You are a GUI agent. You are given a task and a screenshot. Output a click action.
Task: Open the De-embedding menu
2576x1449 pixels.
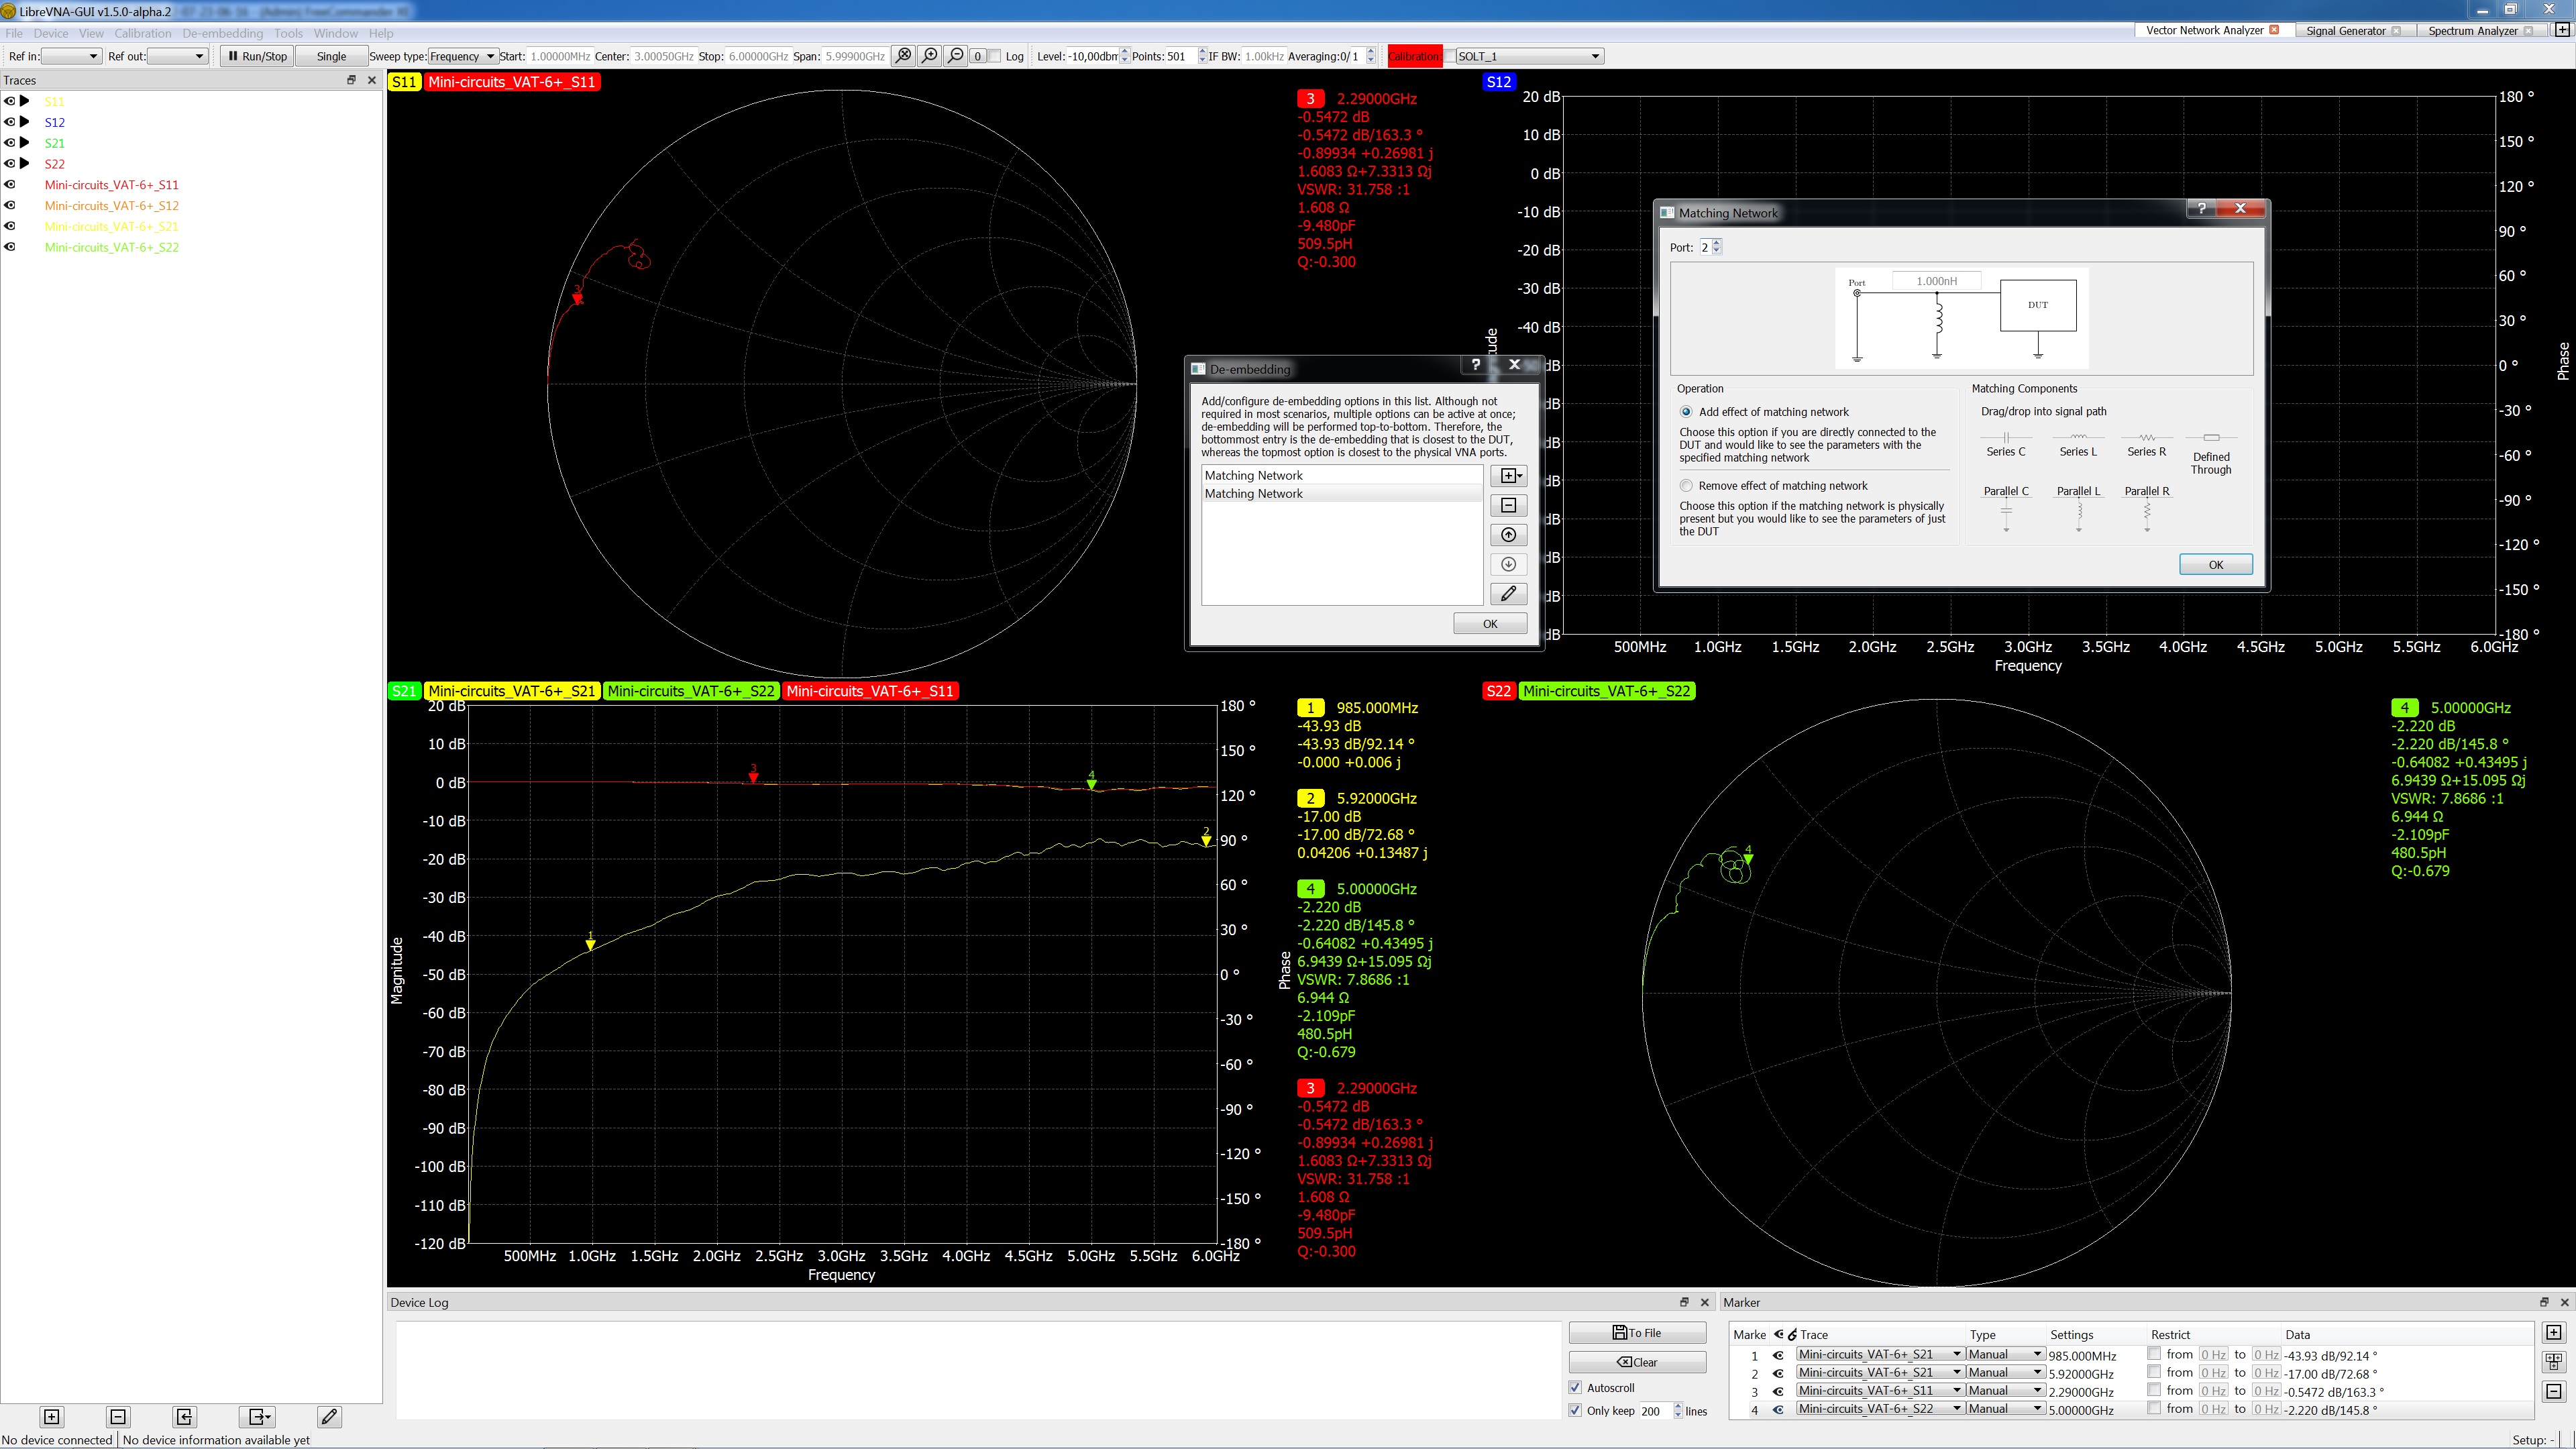[222, 33]
